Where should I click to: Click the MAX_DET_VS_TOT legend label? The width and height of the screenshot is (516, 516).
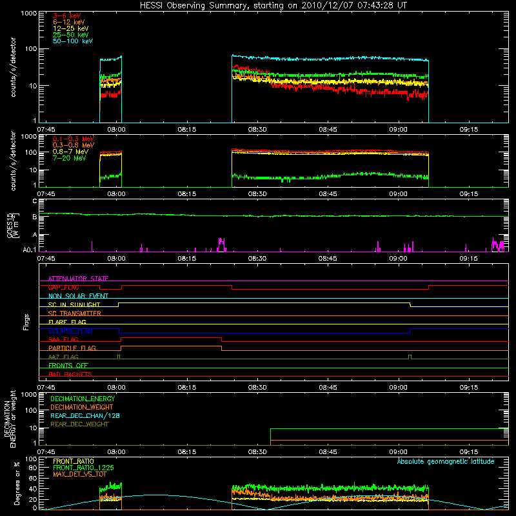coord(80,474)
